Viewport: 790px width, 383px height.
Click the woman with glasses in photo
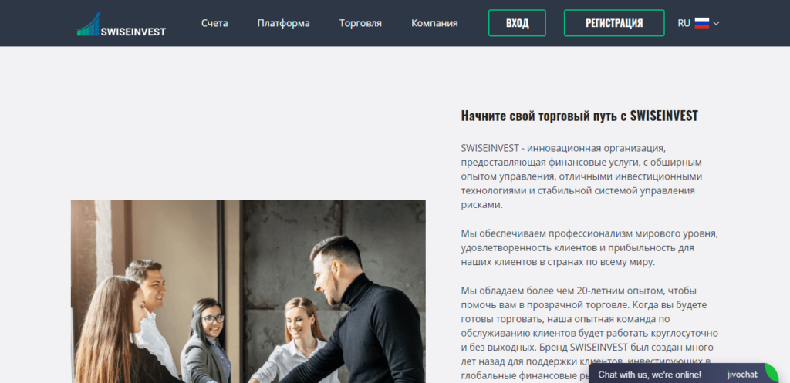coord(210,340)
